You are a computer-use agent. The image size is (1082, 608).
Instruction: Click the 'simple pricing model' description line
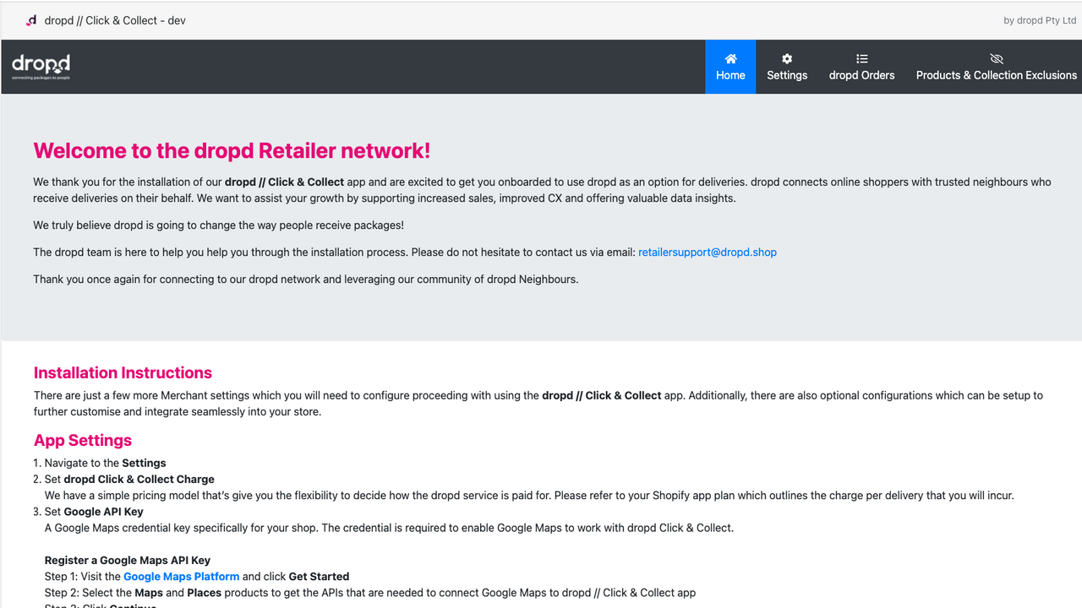529,495
